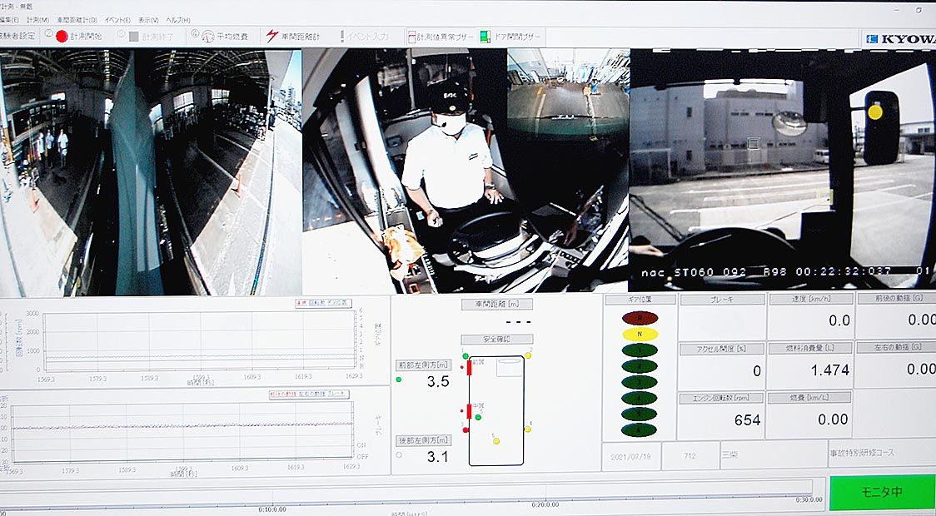The image size is (936, 516).
Task: Click the KYOWA logo
Action: [x=899, y=38]
